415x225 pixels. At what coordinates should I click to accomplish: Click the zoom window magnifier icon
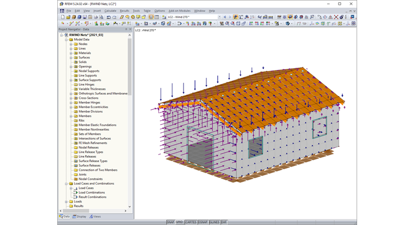click(227, 23)
